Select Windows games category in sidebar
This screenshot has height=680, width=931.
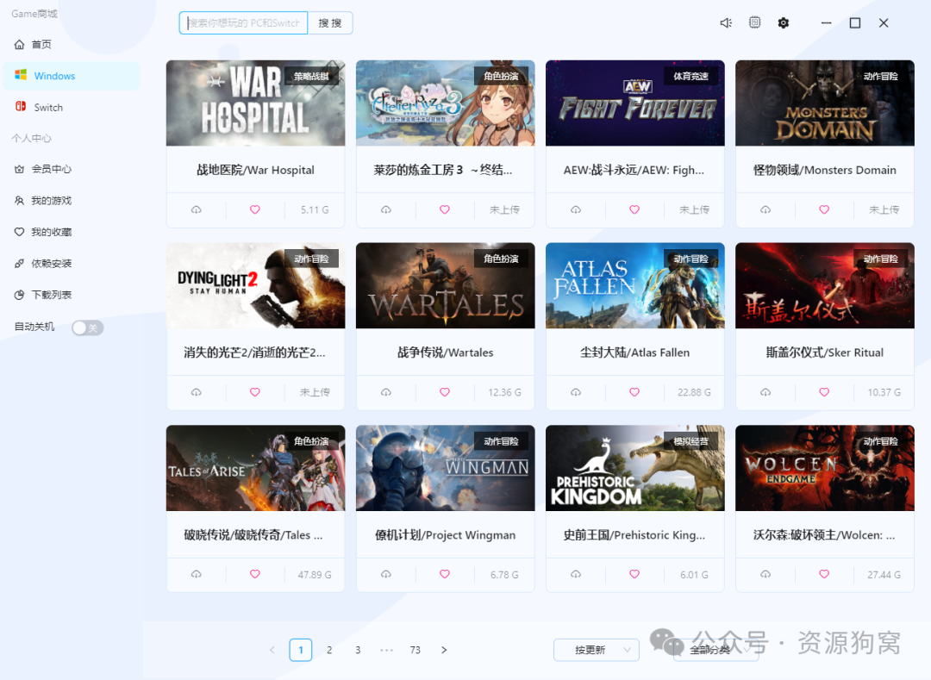point(72,76)
